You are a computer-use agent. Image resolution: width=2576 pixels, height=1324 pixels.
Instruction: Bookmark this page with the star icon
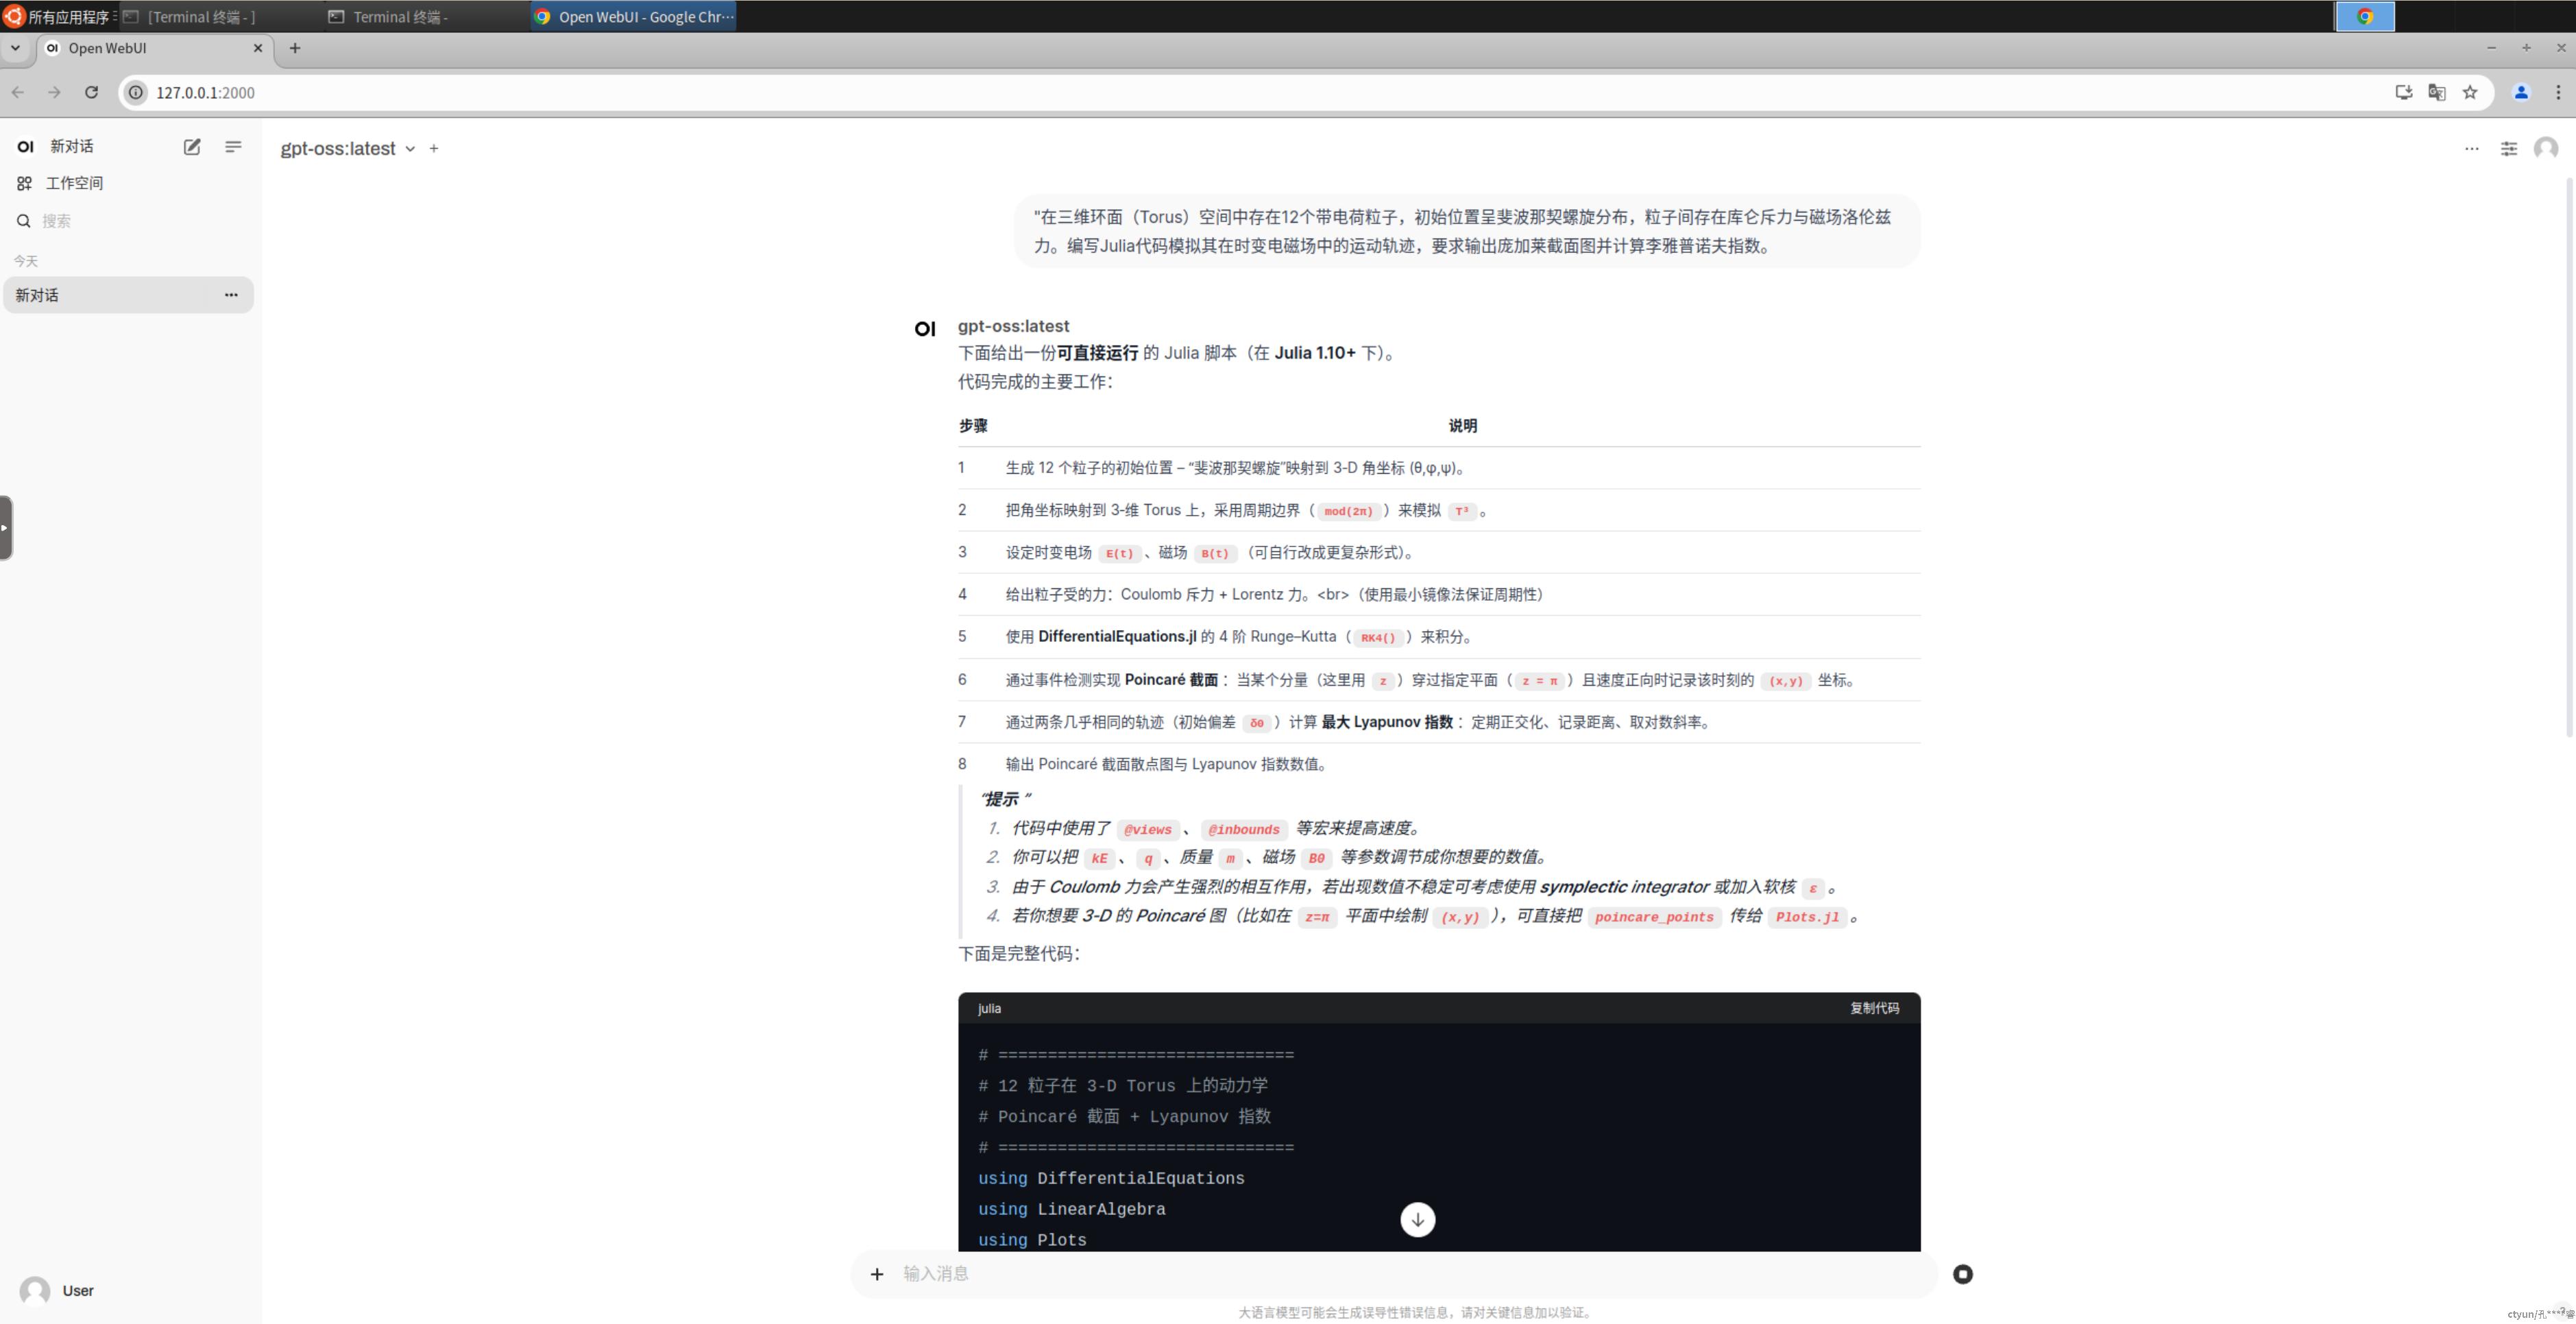click(x=2470, y=92)
